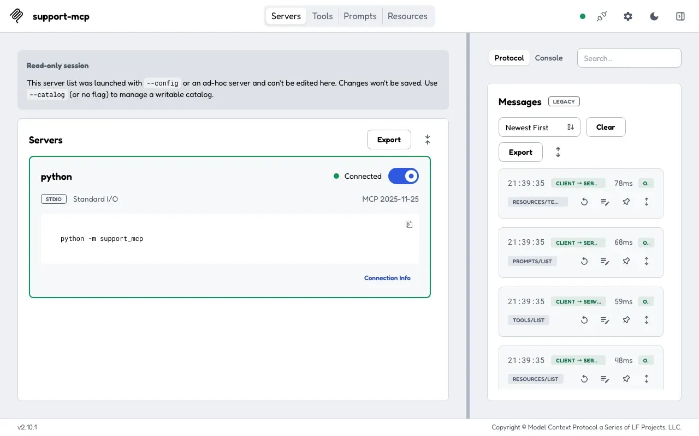Viewport: 699px width, 436px height.
Task: Click the support-mcp logo icon
Action: (x=17, y=16)
